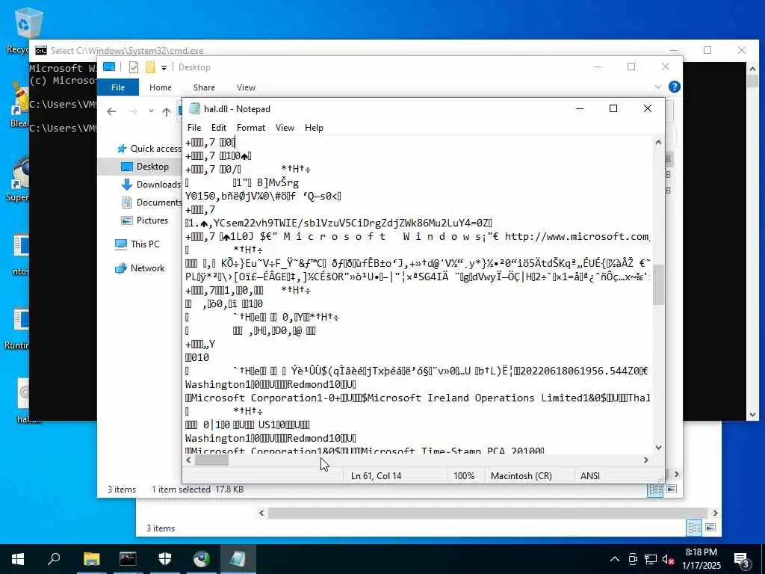This screenshot has height=574, width=765.
Task: Open Windows Security shield in taskbar
Action: (x=164, y=559)
